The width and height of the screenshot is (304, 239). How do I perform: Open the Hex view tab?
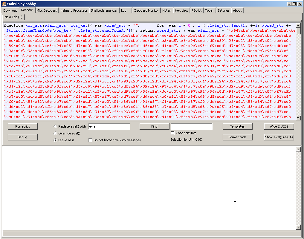pyautogui.click(x=181, y=10)
